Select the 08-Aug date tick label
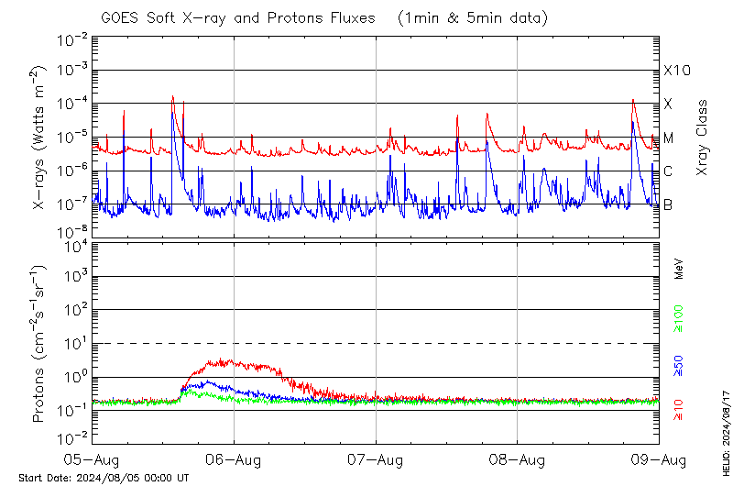This screenshot has width=733, height=486. pyautogui.click(x=518, y=458)
